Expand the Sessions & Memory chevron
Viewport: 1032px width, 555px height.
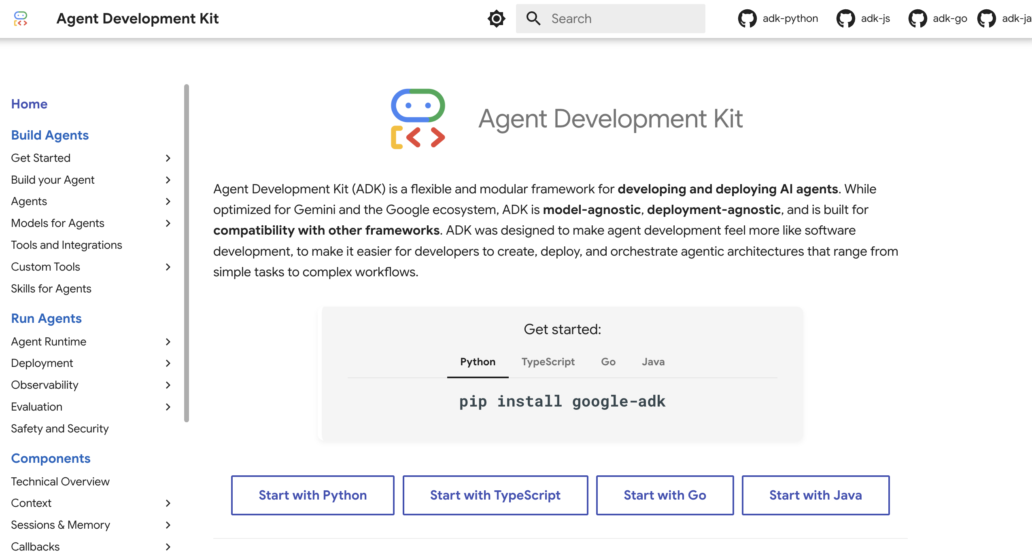coord(168,525)
